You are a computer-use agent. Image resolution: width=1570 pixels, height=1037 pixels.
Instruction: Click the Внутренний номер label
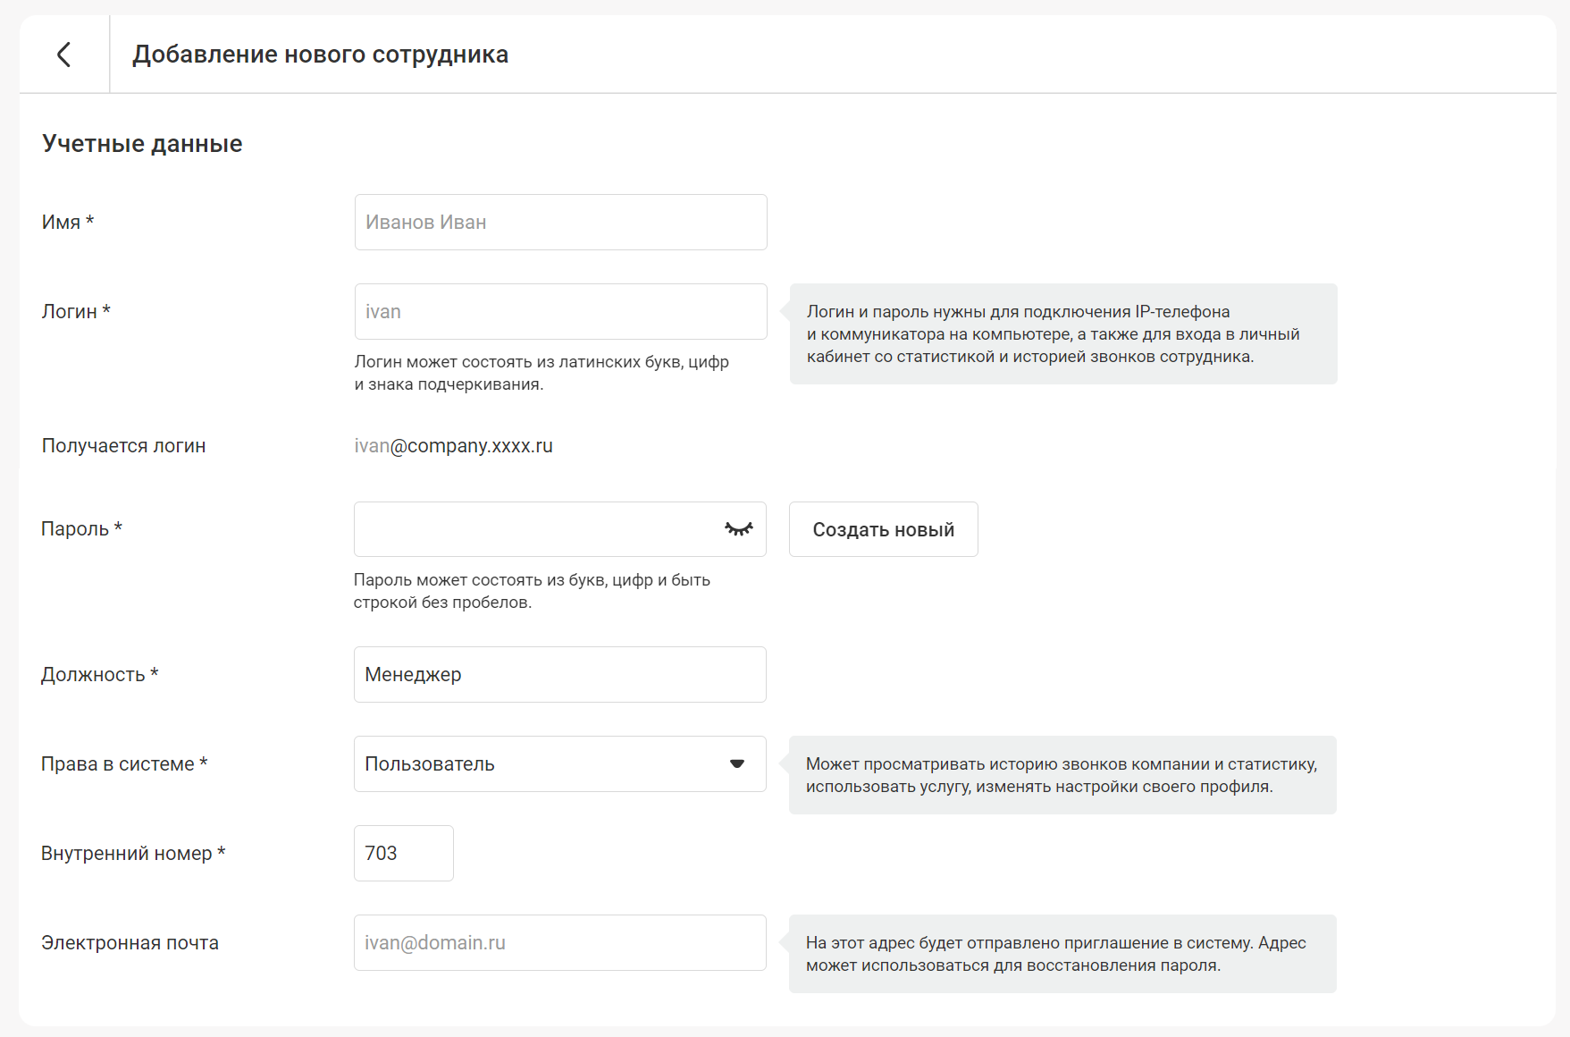click(133, 853)
